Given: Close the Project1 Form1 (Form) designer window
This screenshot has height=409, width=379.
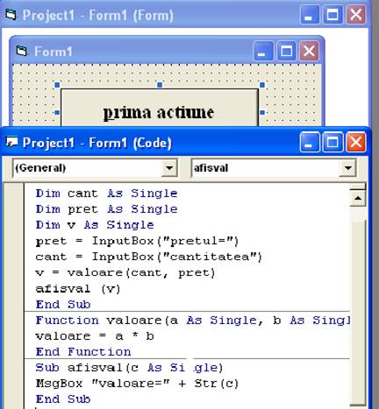Looking at the screenshot, I should pos(355,15).
